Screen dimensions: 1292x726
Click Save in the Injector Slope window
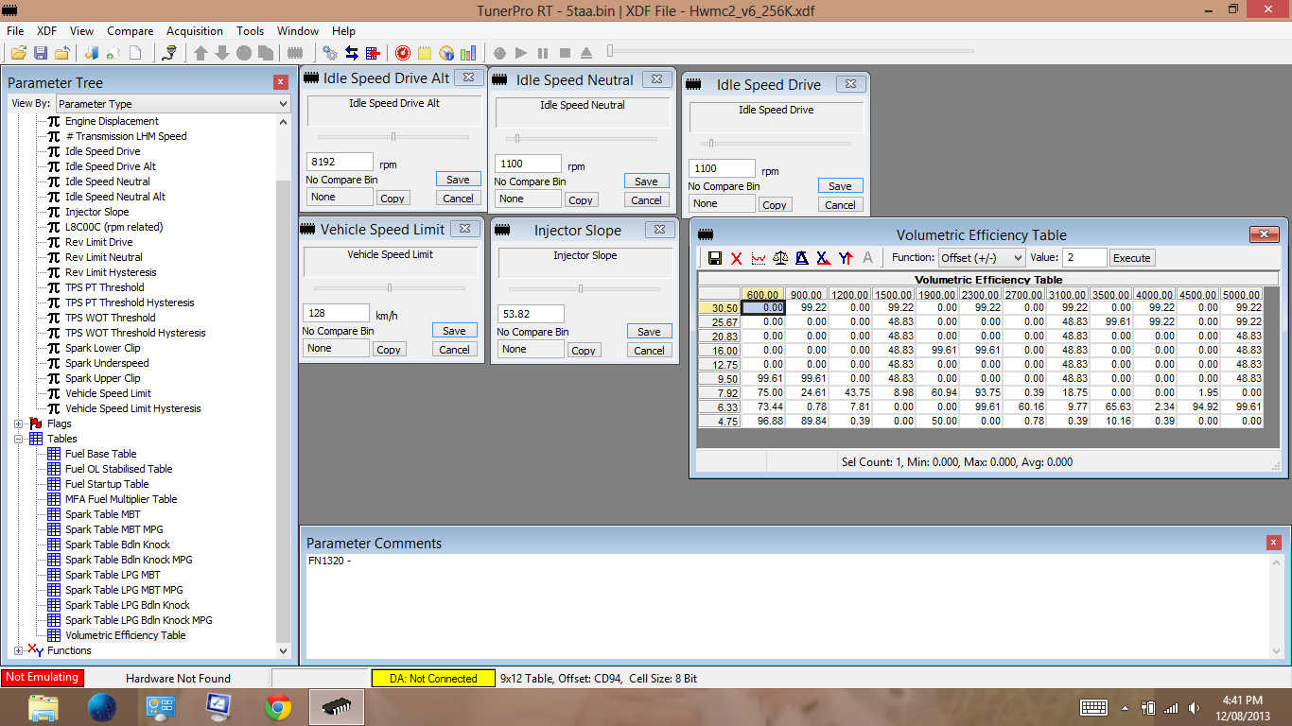[649, 332]
